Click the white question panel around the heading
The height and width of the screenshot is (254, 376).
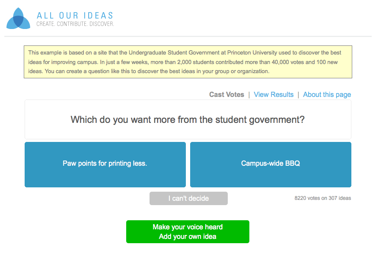188,119
